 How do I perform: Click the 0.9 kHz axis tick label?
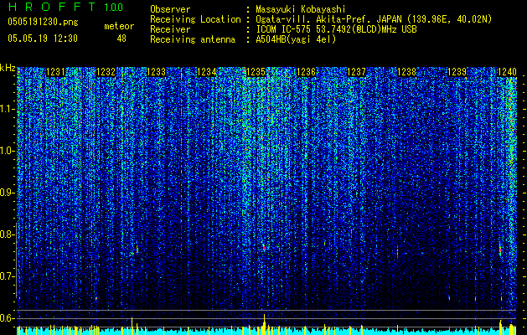click(7, 193)
